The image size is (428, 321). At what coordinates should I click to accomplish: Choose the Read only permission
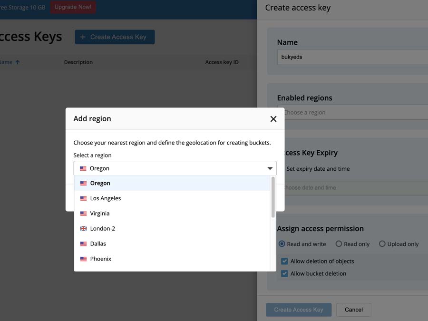pos(339,244)
